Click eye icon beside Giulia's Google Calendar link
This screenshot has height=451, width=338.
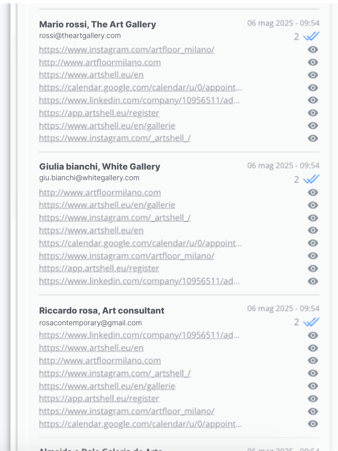313,243
